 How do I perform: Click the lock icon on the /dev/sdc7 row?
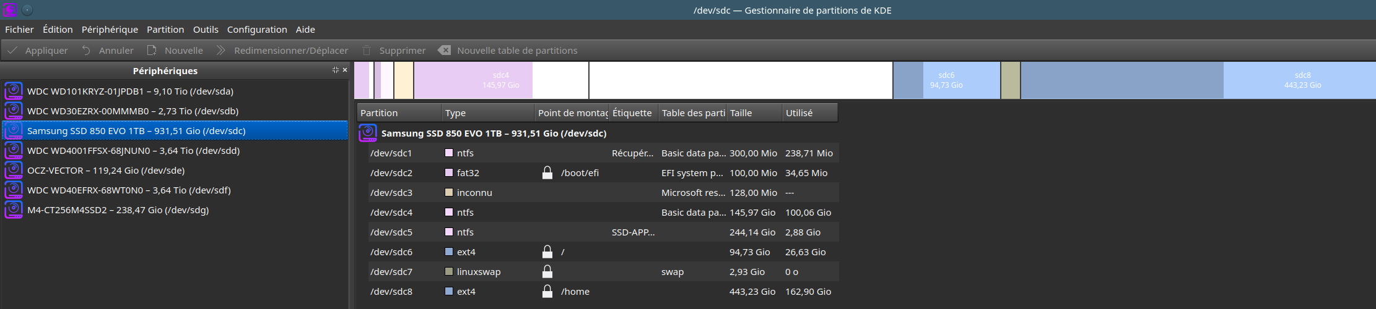point(547,271)
